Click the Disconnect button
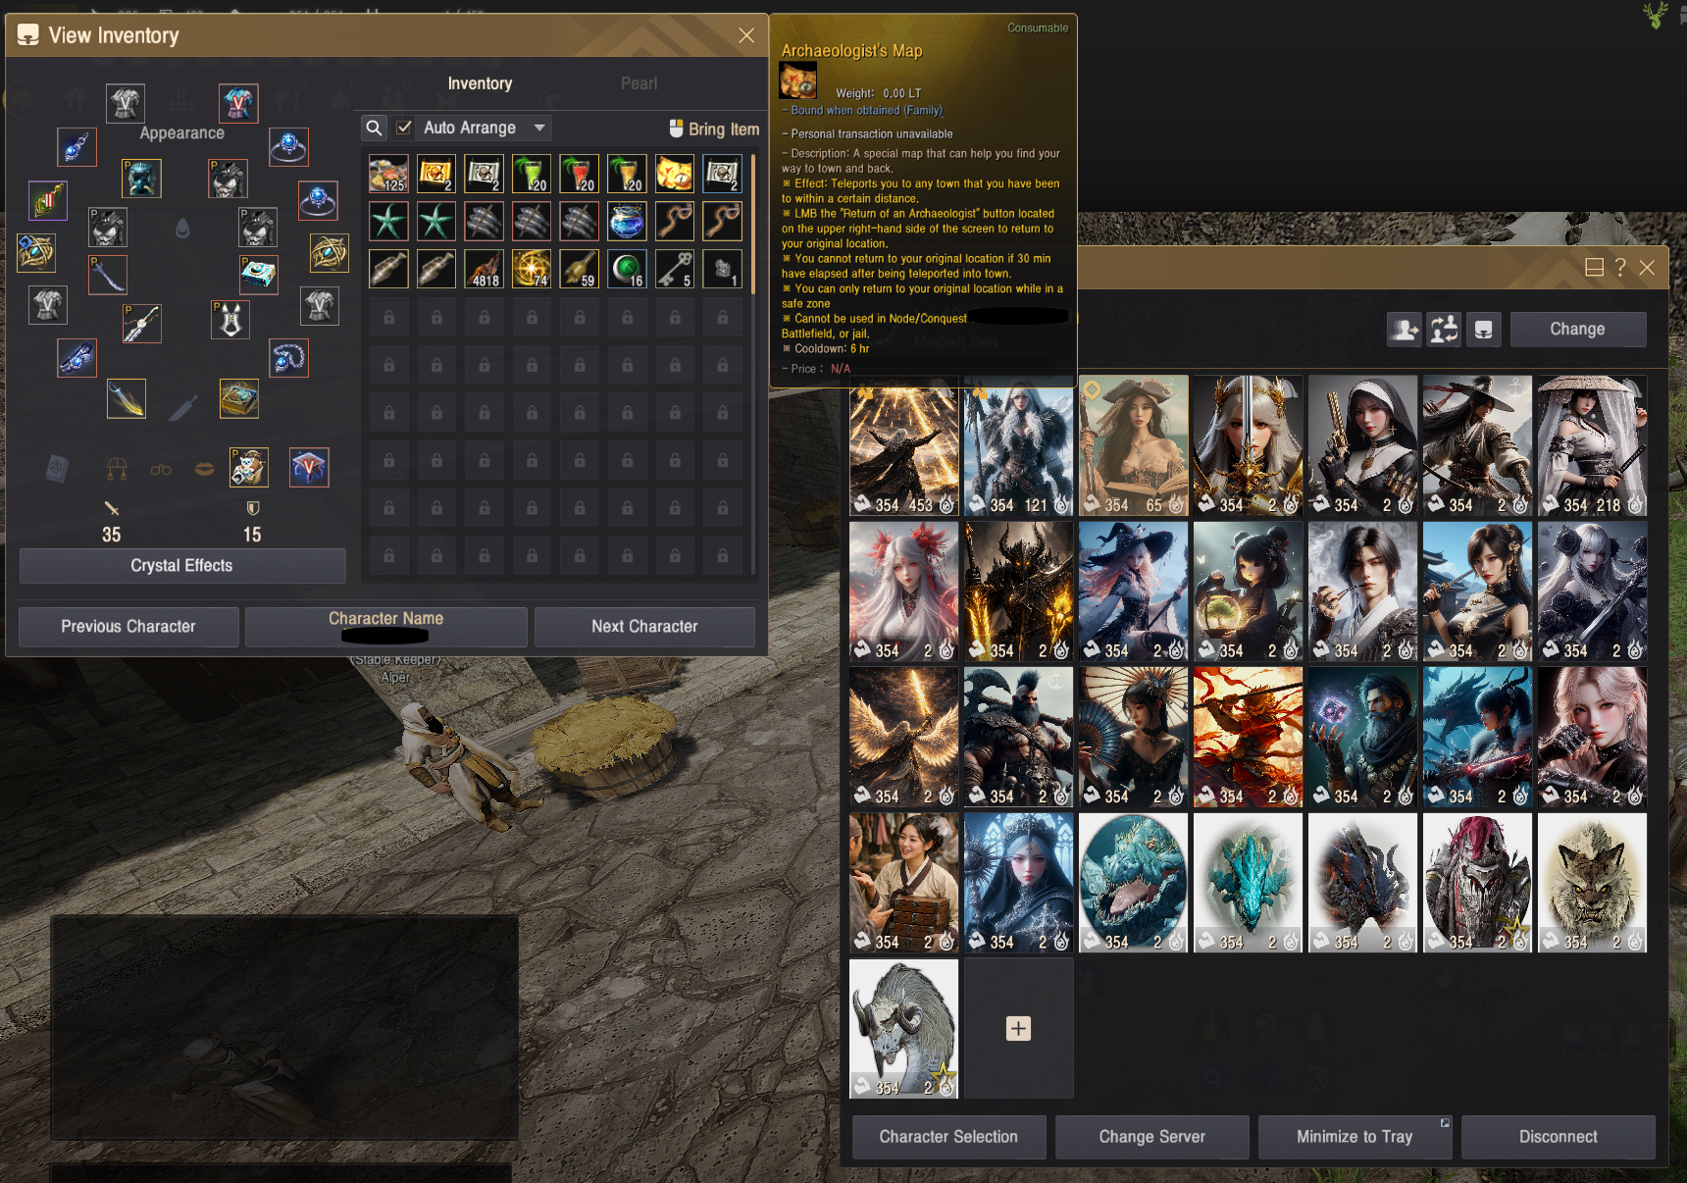Viewport: 1687px width, 1183px height. point(1559,1137)
